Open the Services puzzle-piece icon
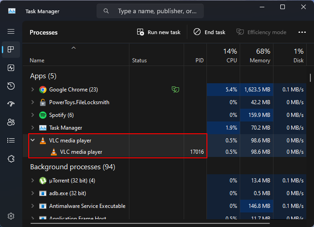The image size is (314, 227). tap(11, 159)
